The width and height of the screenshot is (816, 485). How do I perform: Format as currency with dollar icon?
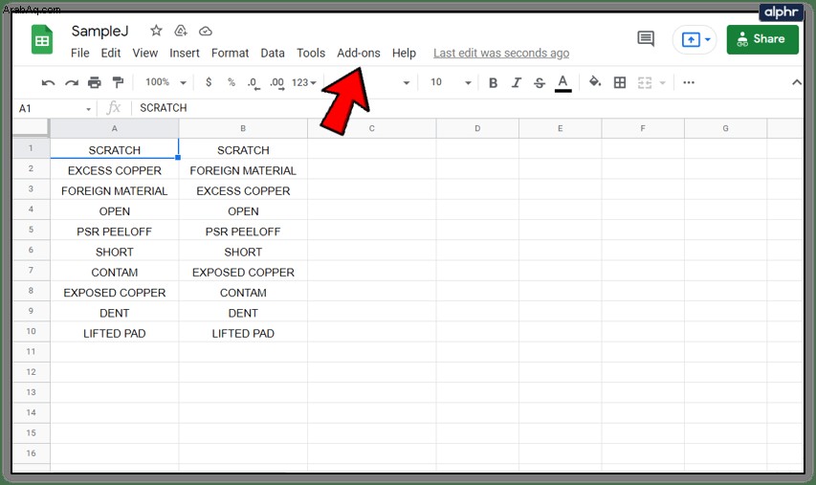209,82
